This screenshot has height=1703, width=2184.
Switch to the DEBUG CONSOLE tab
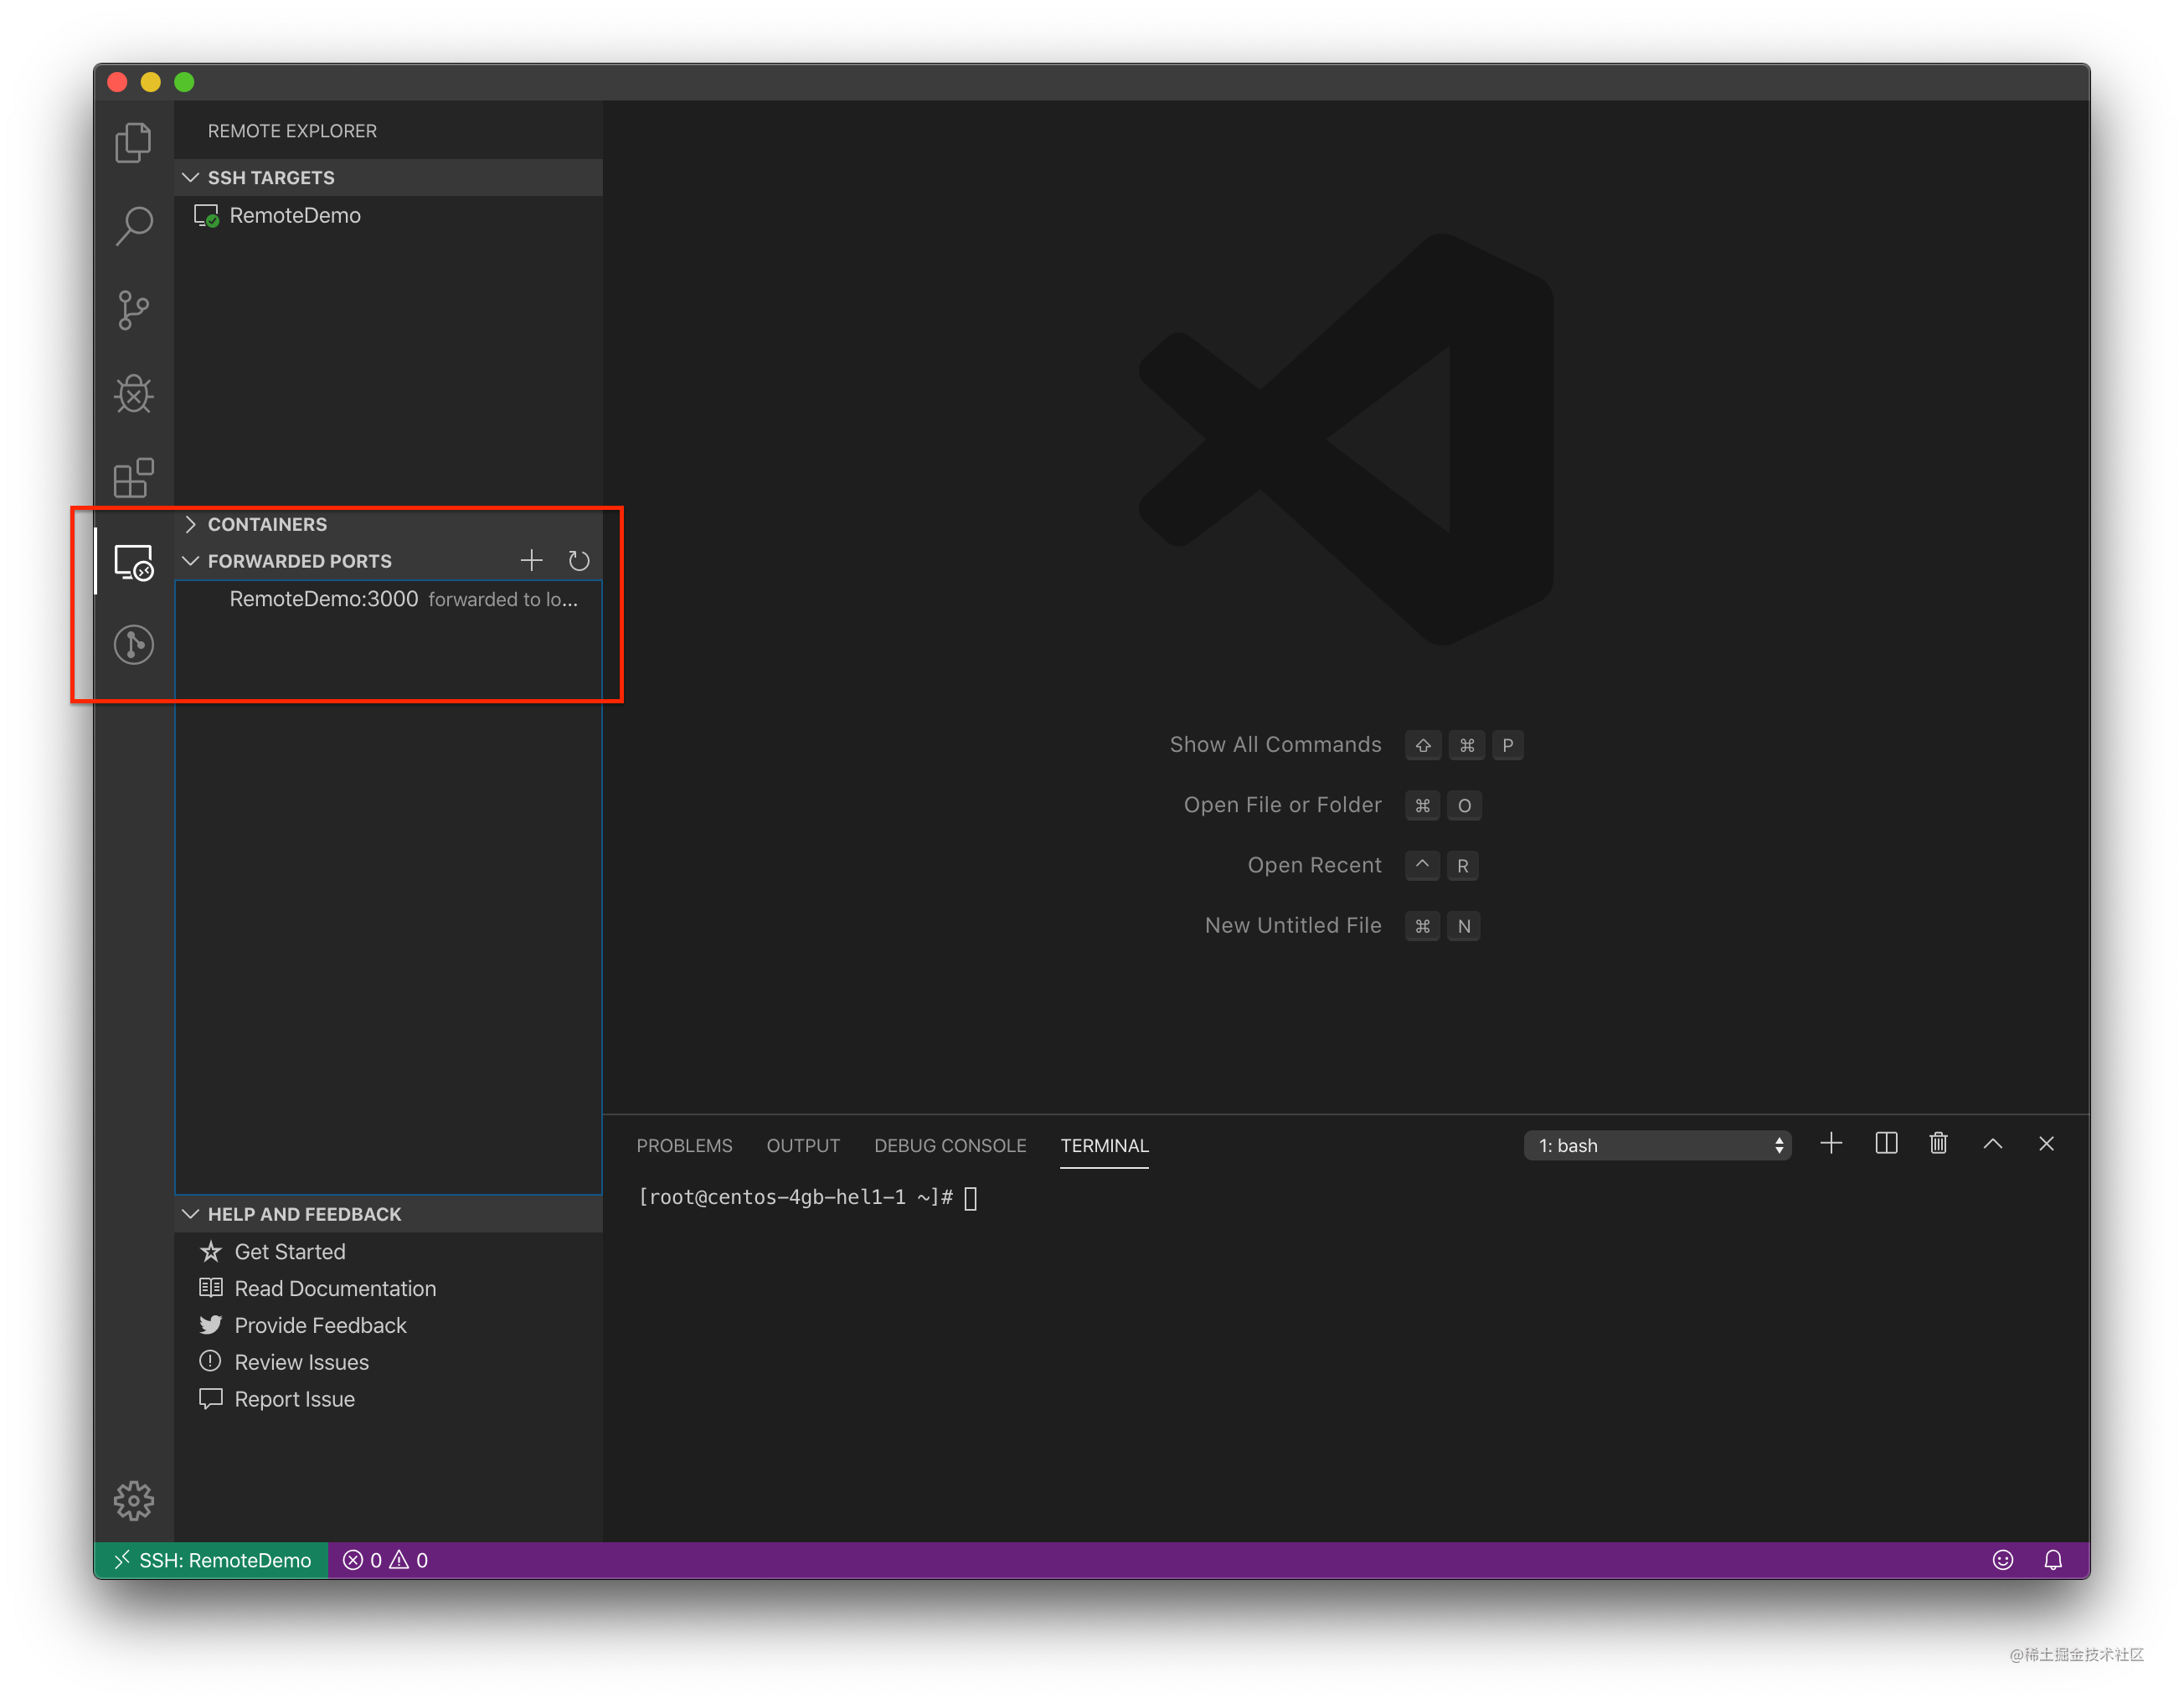tap(949, 1145)
